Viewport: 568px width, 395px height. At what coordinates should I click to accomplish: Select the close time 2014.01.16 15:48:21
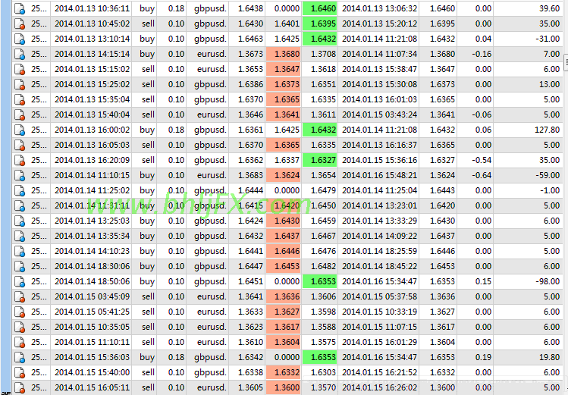click(x=379, y=175)
